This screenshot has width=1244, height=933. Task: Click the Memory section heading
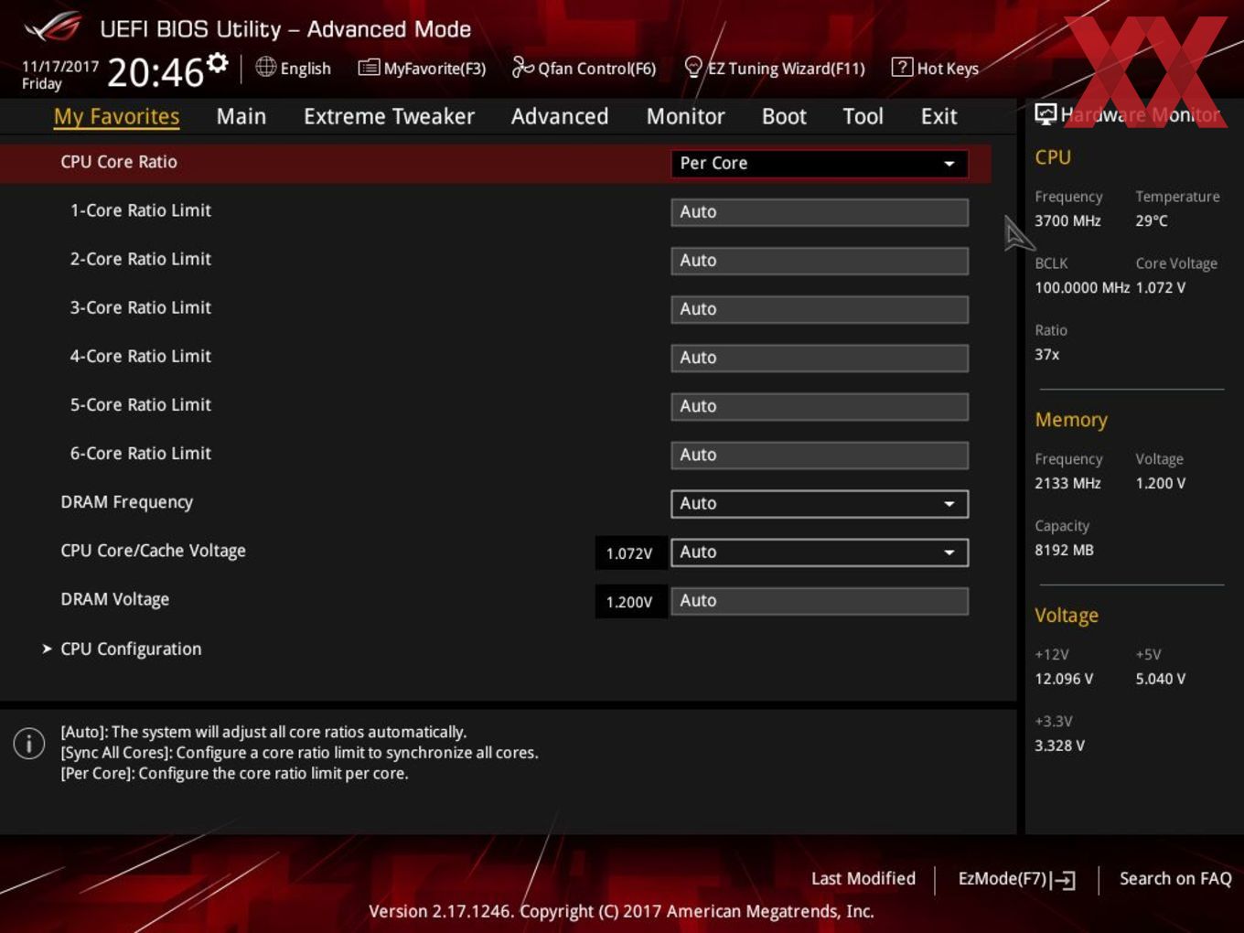[x=1071, y=420]
